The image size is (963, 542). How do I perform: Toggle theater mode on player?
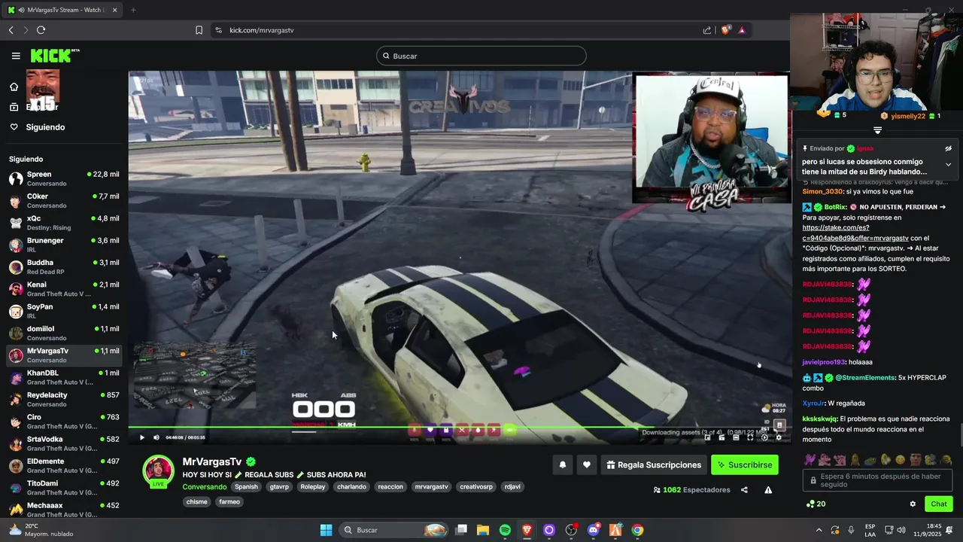tap(735, 437)
